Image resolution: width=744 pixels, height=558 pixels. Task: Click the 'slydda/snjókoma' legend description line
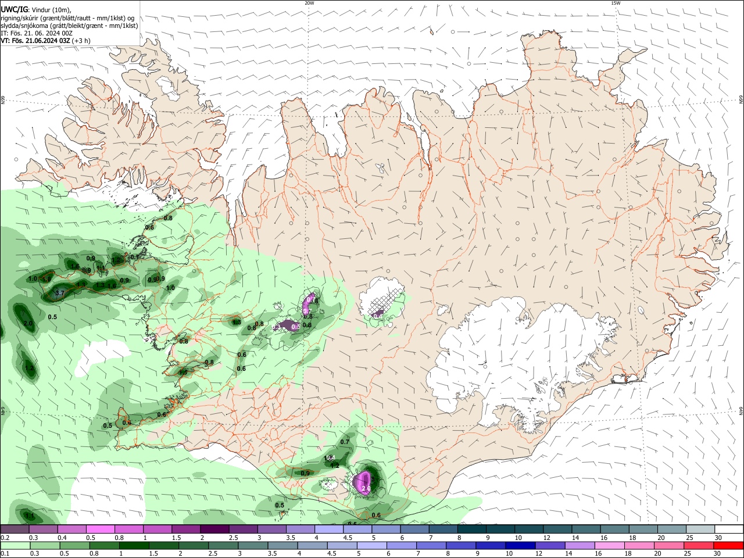click(x=69, y=26)
